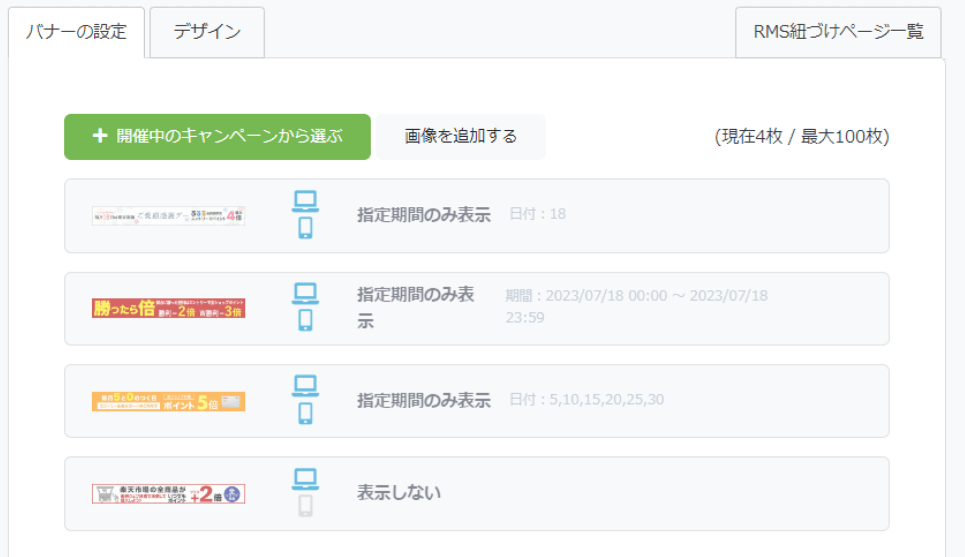Select the banner thumbnail in the 日付：18 row
The height and width of the screenshot is (557, 965).
(x=168, y=216)
